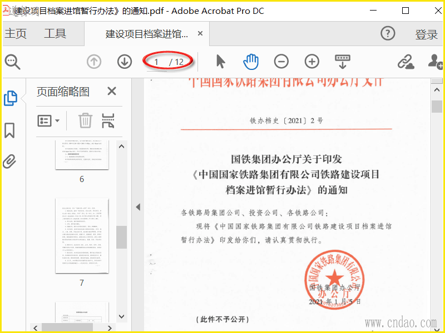The width and height of the screenshot is (445, 333).
Task: Click the current page number field
Action: (156, 62)
